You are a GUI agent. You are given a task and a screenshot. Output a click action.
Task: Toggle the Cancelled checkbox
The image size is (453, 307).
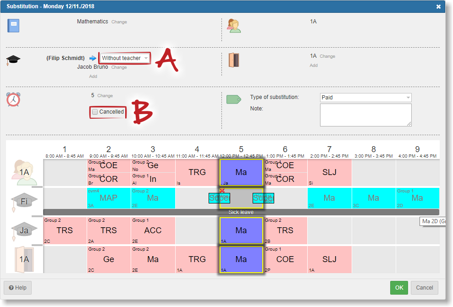(95, 112)
